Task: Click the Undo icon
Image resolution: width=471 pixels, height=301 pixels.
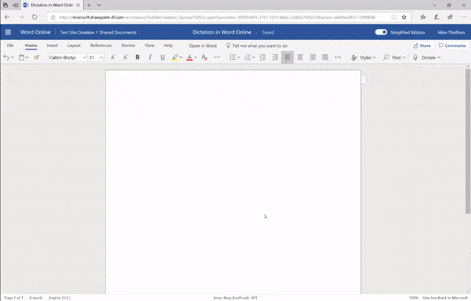Action: [x=6, y=57]
